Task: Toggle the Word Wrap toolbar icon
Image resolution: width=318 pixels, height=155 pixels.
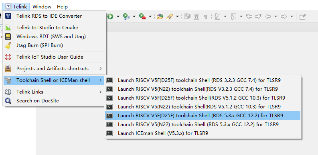Action: [187, 16]
